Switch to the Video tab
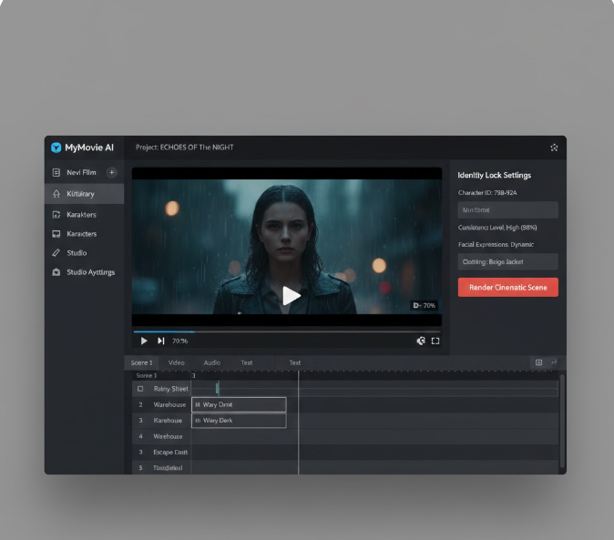 pyautogui.click(x=176, y=362)
